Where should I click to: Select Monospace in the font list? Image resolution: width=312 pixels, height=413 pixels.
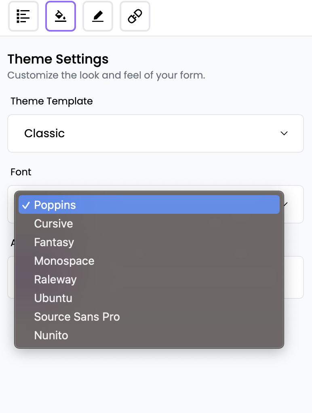click(x=64, y=261)
